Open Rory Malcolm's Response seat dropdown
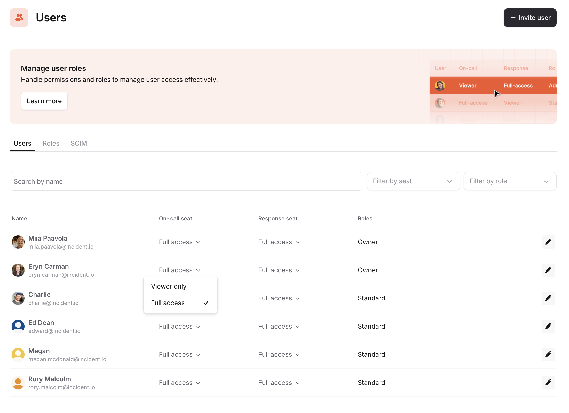 [x=279, y=383]
